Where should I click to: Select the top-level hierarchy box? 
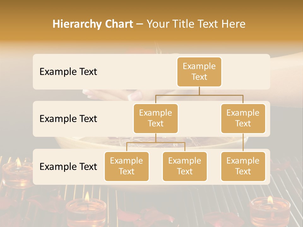pos(199,72)
